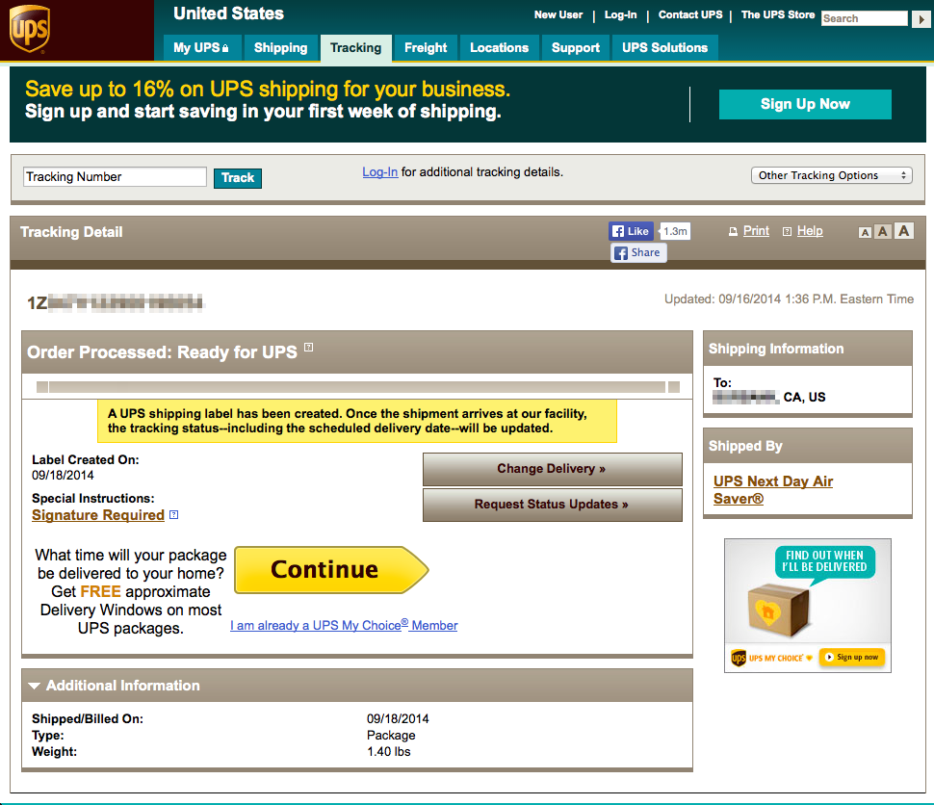Select the largest text size A
The width and height of the screenshot is (934, 805).
coord(903,230)
